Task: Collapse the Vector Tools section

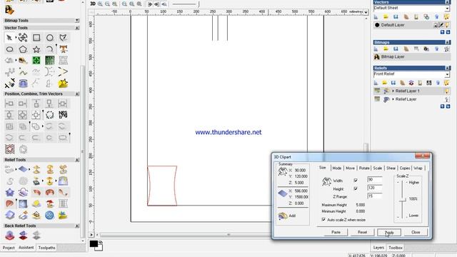Action: (x=77, y=28)
